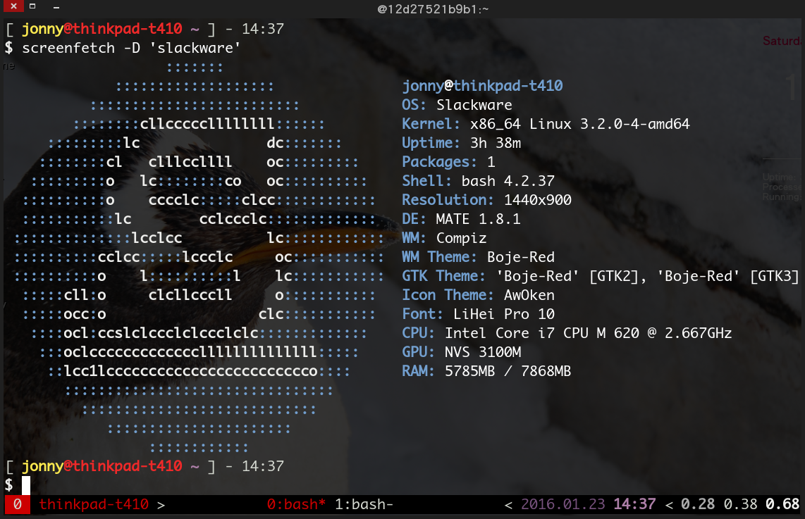Screen dimensions: 805x519
Task: Click the 'RAM: 5785MB / 7868MB' line
Action: (486, 371)
